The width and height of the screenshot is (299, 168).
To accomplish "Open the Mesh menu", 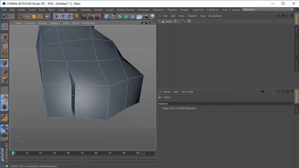I will pos(51,10).
